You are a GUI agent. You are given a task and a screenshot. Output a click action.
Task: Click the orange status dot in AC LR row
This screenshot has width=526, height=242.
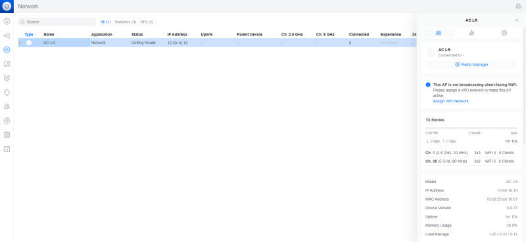pyautogui.click(x=20, y=43)
